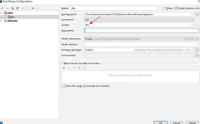Move the before-launch task up
The image size is (200, 124).
tap(79, 68)
